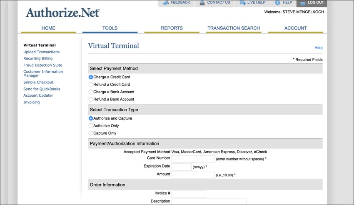
Task: Click the * Required Fields note
Action: (308, 60)
